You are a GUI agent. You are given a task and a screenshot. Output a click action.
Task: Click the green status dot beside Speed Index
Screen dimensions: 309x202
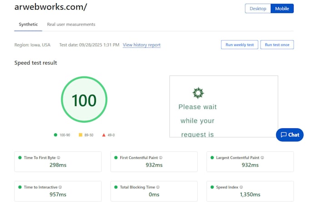pyautogui.click(x=212, y=187)
